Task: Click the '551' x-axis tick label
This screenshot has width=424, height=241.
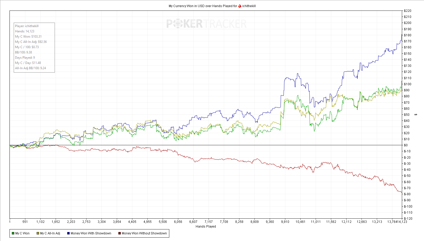Action: pos(25,222)
